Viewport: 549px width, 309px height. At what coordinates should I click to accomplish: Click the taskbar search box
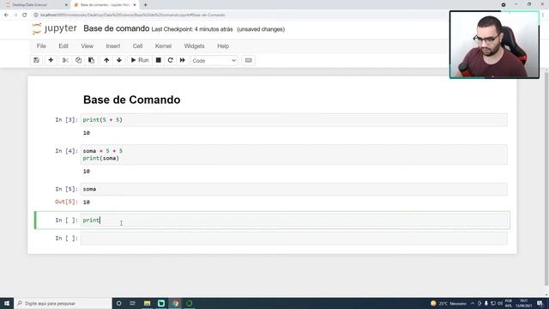click(x=63, y=303)
